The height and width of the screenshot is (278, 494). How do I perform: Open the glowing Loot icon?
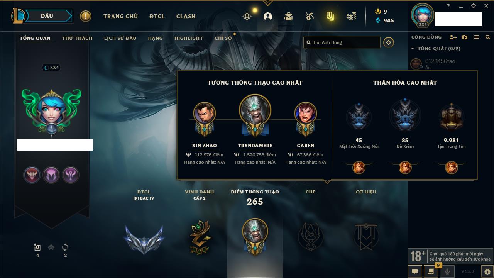click(x=330, y=16)
